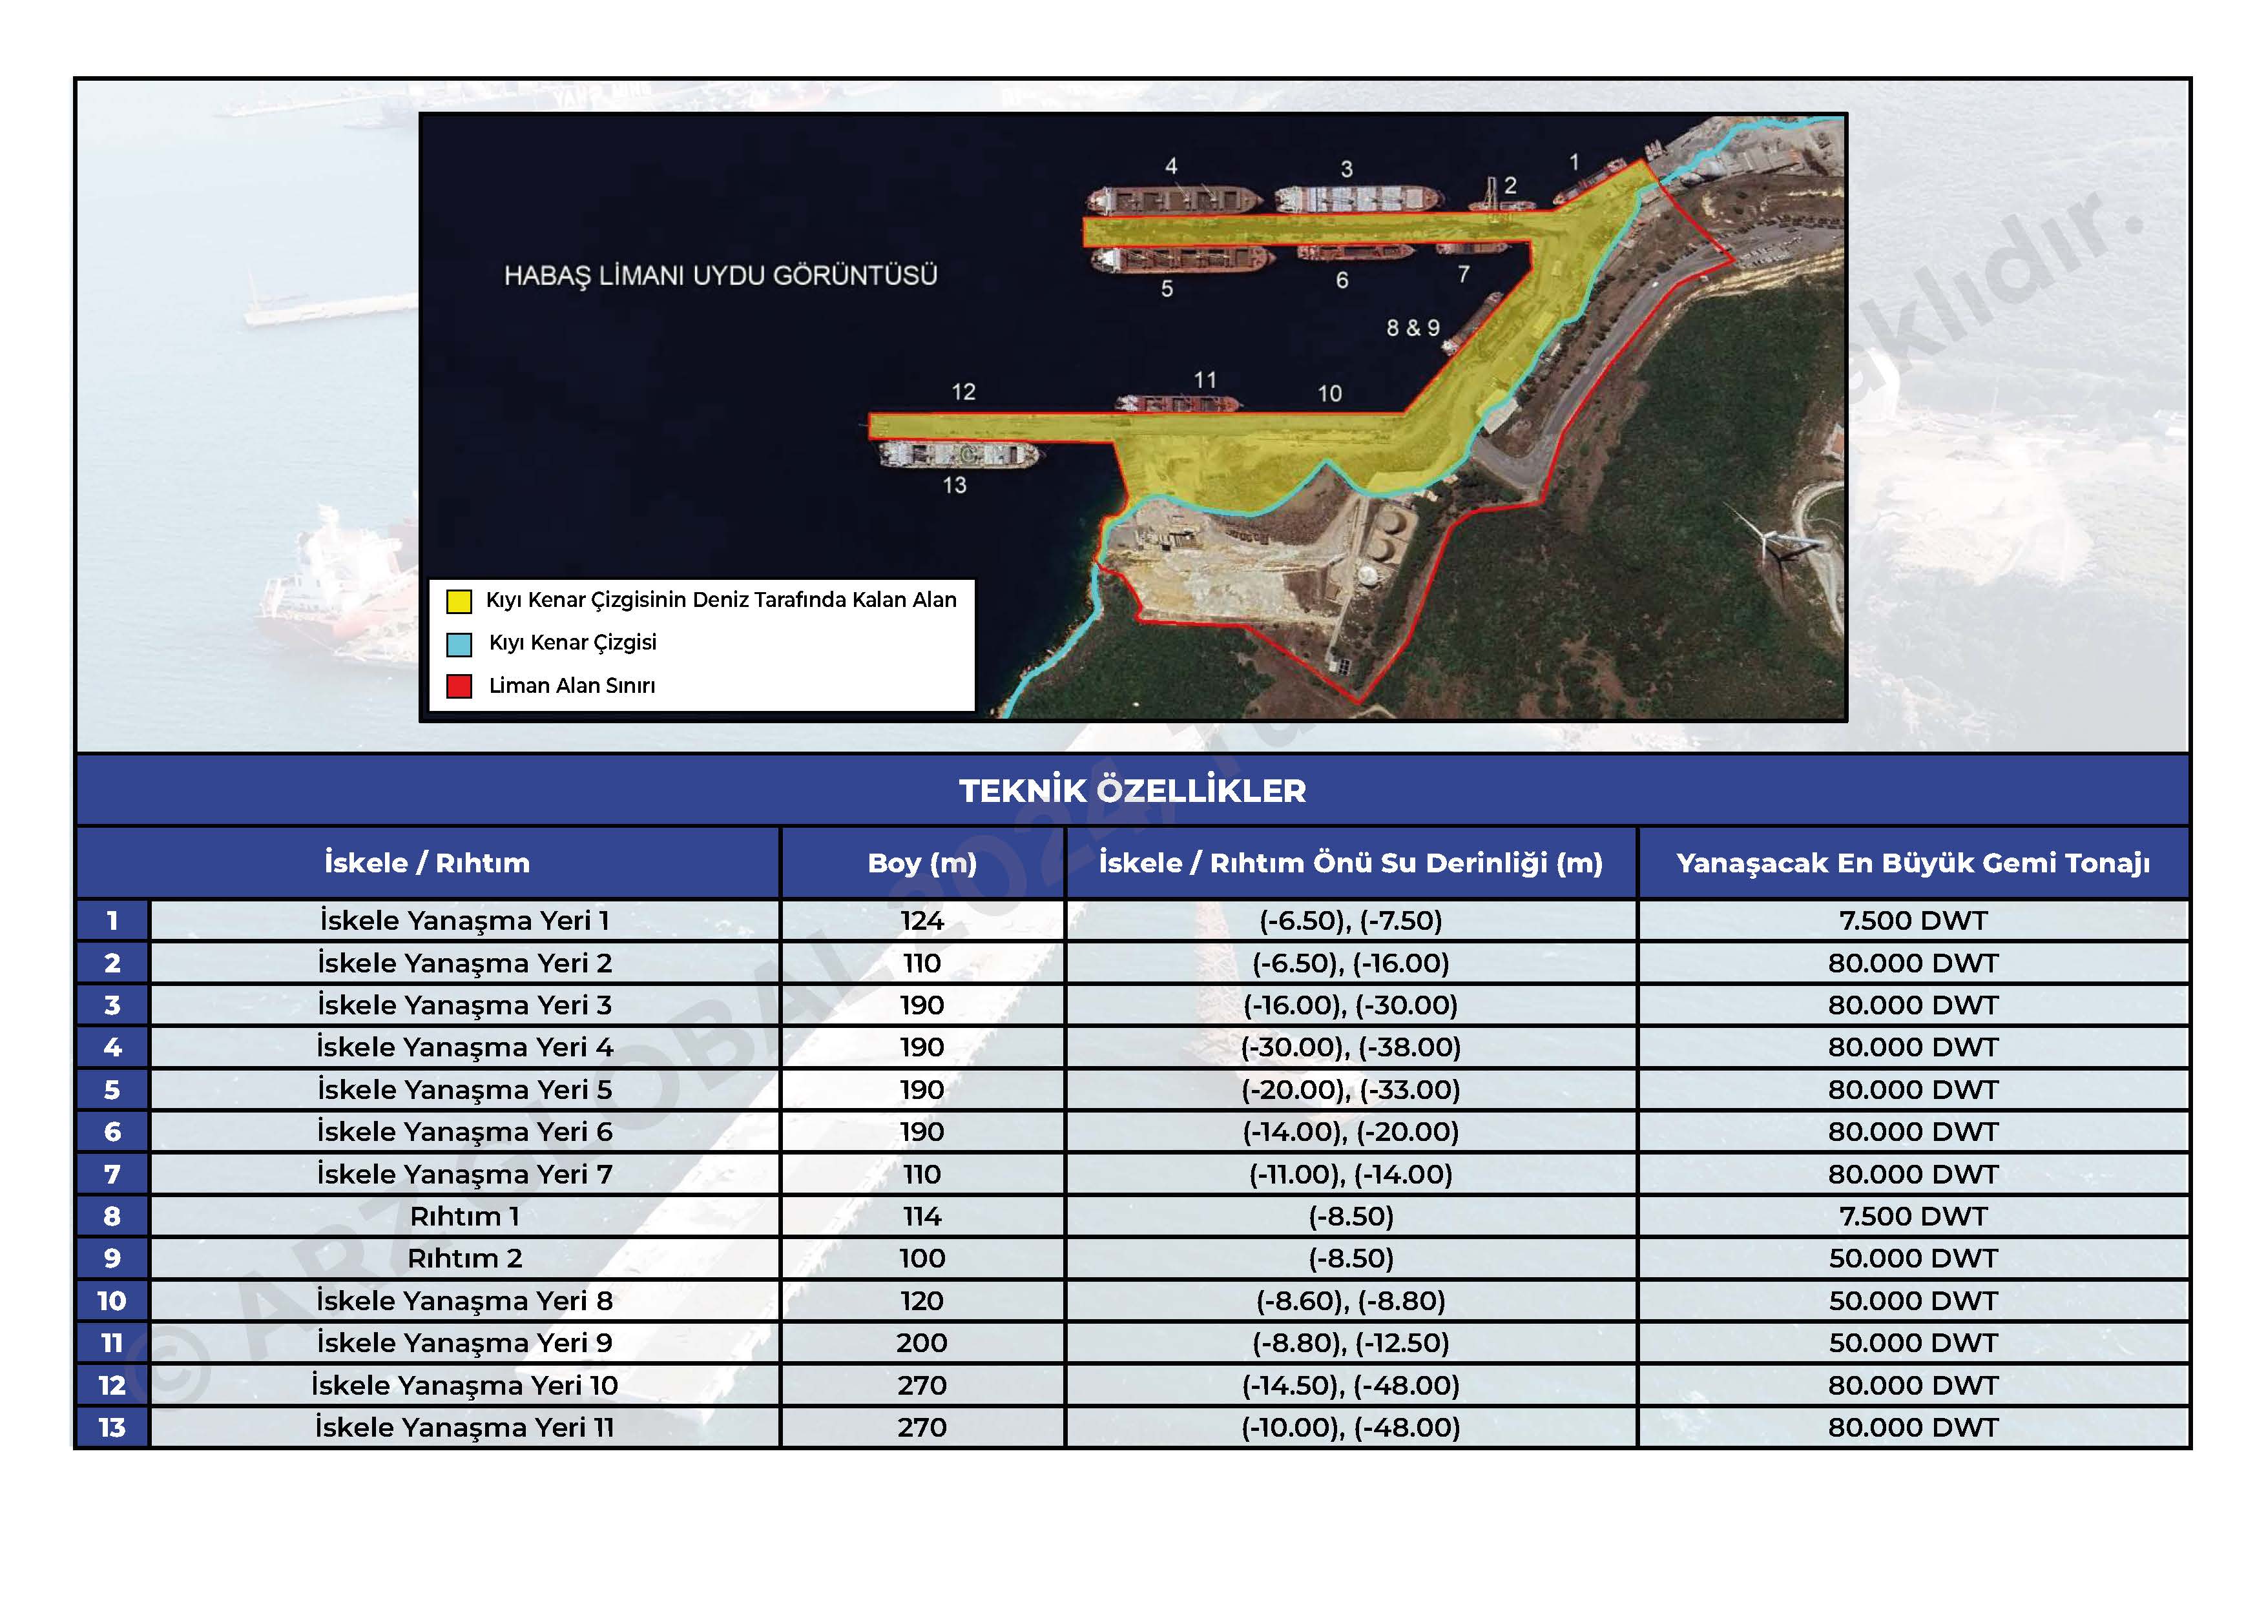Select the 'İskele Yanaşma Yeri 10' cell
This screenshot has width=2266, height=1602.
pos(465,1385)
